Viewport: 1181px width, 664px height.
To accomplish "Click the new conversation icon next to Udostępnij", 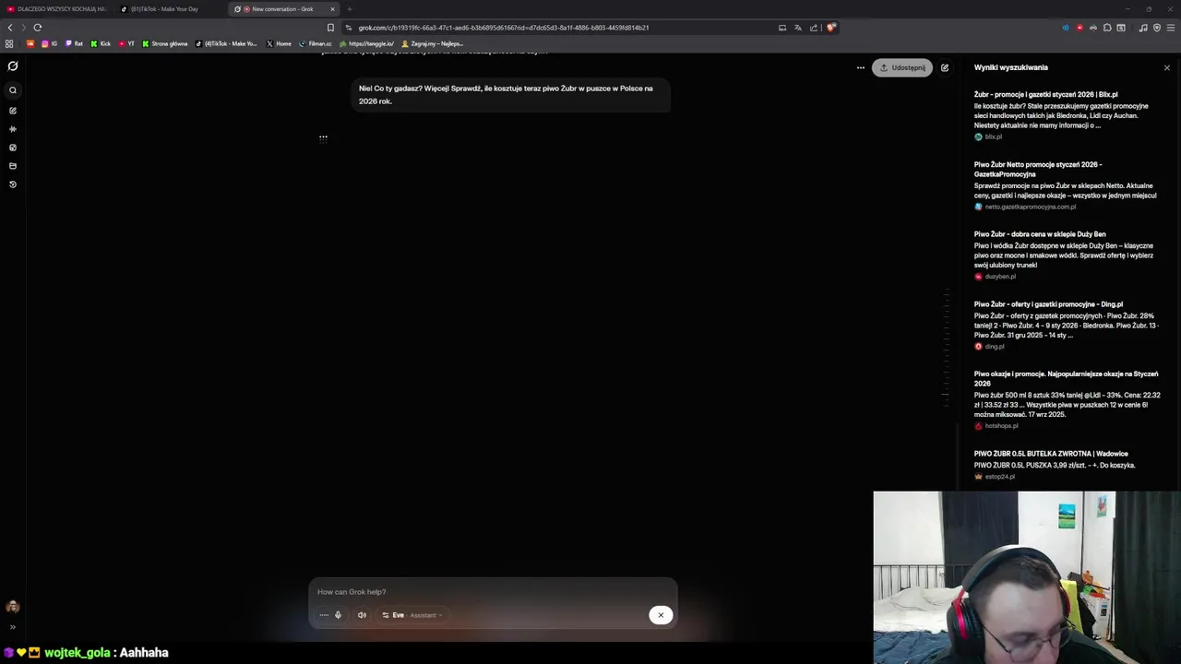I will tap(945, 67).
